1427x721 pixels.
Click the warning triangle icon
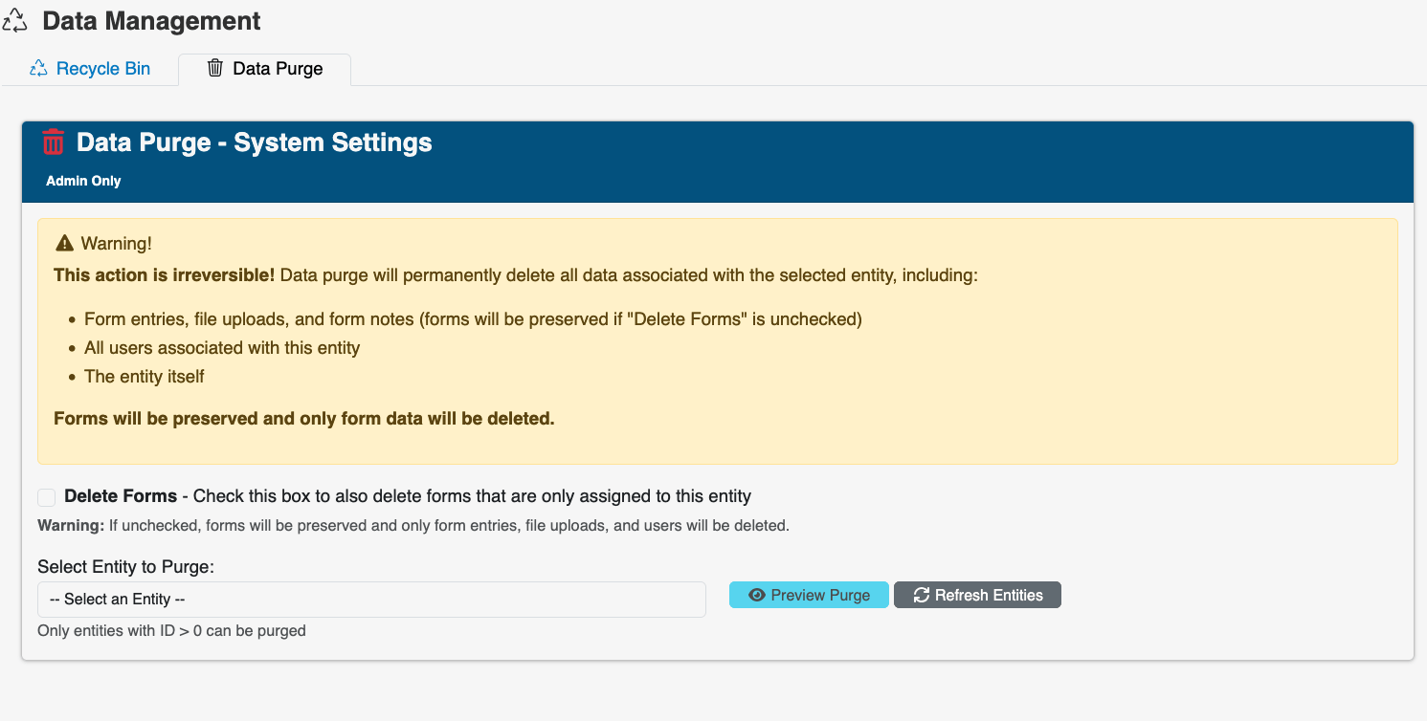(65, 243)
